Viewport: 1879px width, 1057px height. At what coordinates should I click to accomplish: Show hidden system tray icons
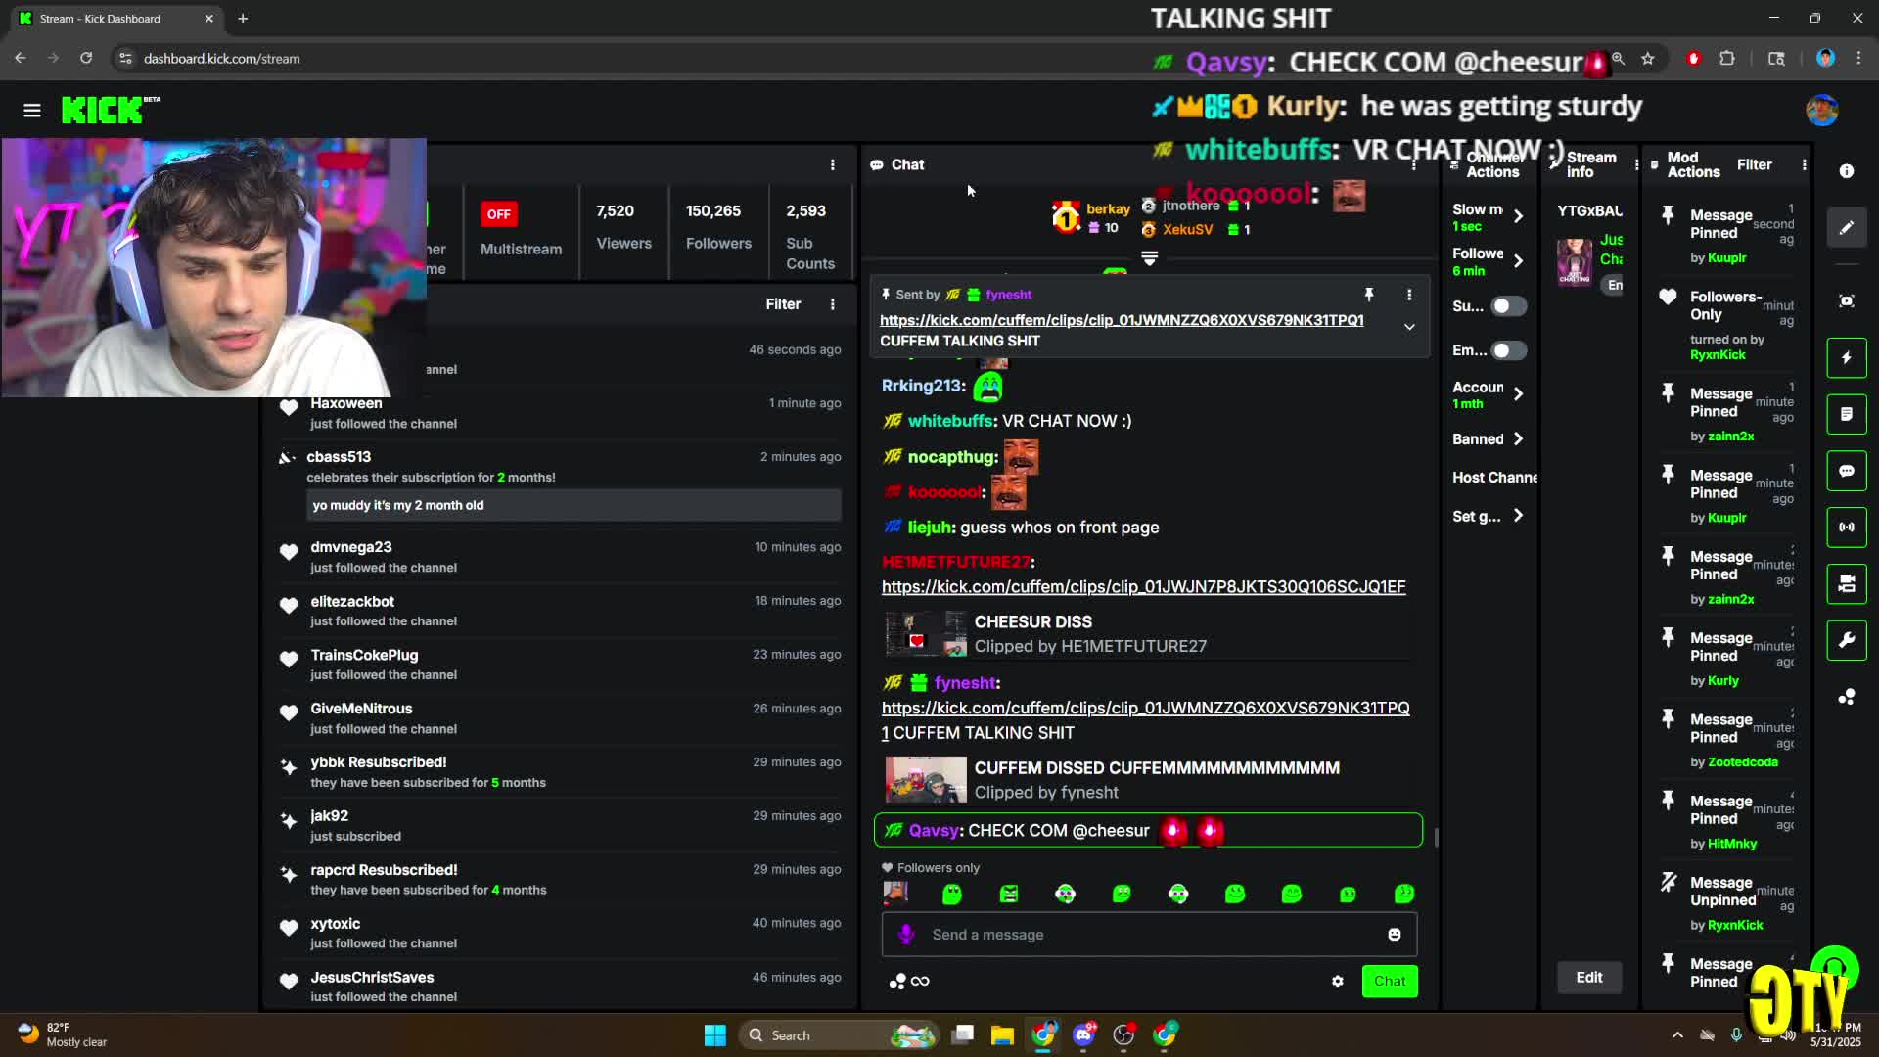click(x=1677, y=1035)
